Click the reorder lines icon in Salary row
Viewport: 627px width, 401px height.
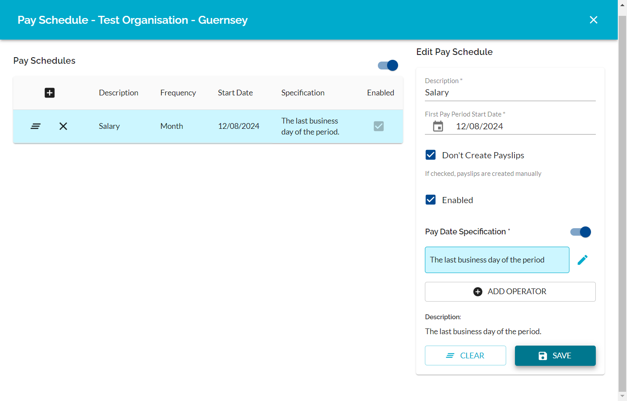[36, 126]
